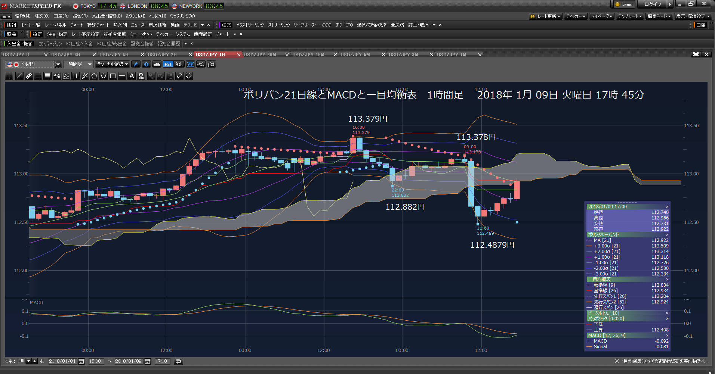Click the reset date range arrow button
The image size is (715, 374).
pos(179,361)
